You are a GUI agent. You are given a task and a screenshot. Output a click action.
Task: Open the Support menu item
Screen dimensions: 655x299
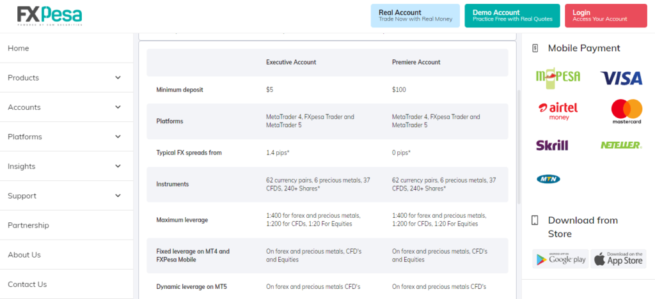pyautogui.click(x=22, y=196)
